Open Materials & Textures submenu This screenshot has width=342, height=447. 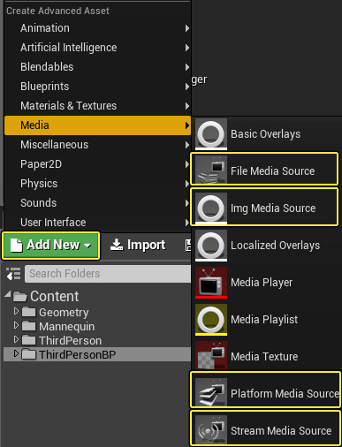[x=97, y=106]
